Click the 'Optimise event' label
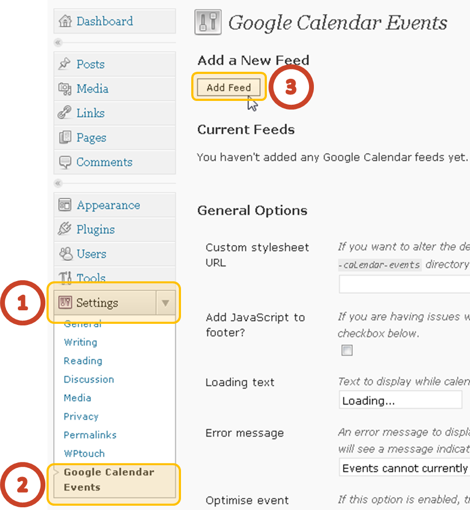 (x=247, y=500)
